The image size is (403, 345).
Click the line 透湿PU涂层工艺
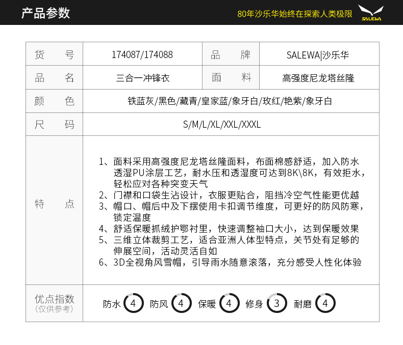240,173
